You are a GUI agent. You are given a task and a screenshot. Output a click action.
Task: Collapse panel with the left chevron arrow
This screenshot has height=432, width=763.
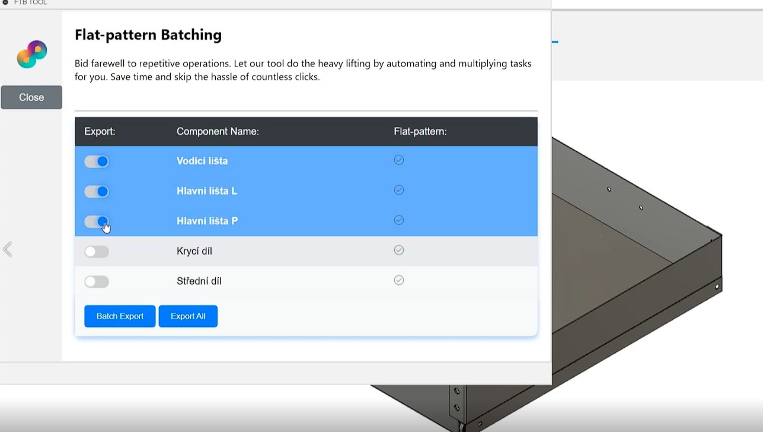click(8, 249)
